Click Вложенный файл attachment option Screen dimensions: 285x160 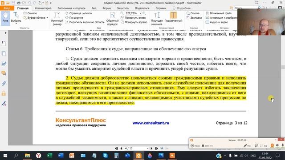click(219, 13)
